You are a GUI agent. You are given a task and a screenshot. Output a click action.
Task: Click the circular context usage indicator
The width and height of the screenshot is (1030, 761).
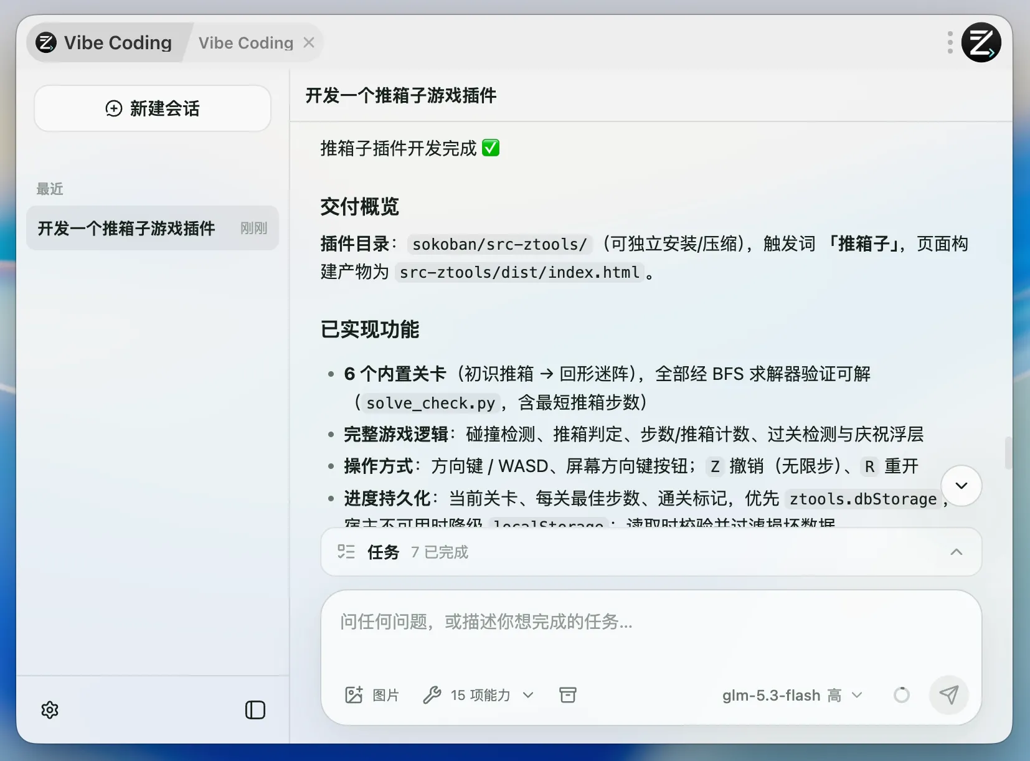click(902, 695)
